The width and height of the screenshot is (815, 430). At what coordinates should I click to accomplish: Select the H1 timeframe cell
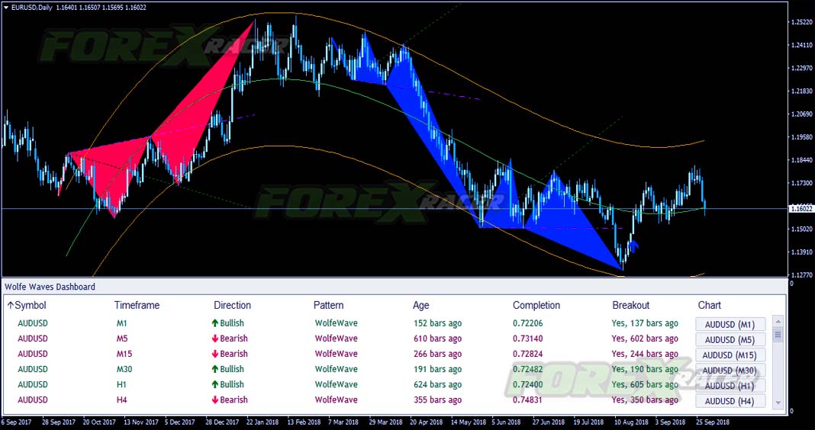pyautogui.click(x=121, y=384)
